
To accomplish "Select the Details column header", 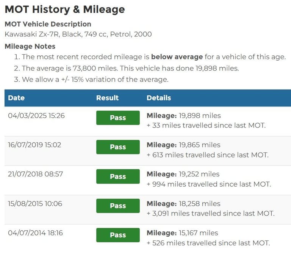I will (x=159, y=98).
